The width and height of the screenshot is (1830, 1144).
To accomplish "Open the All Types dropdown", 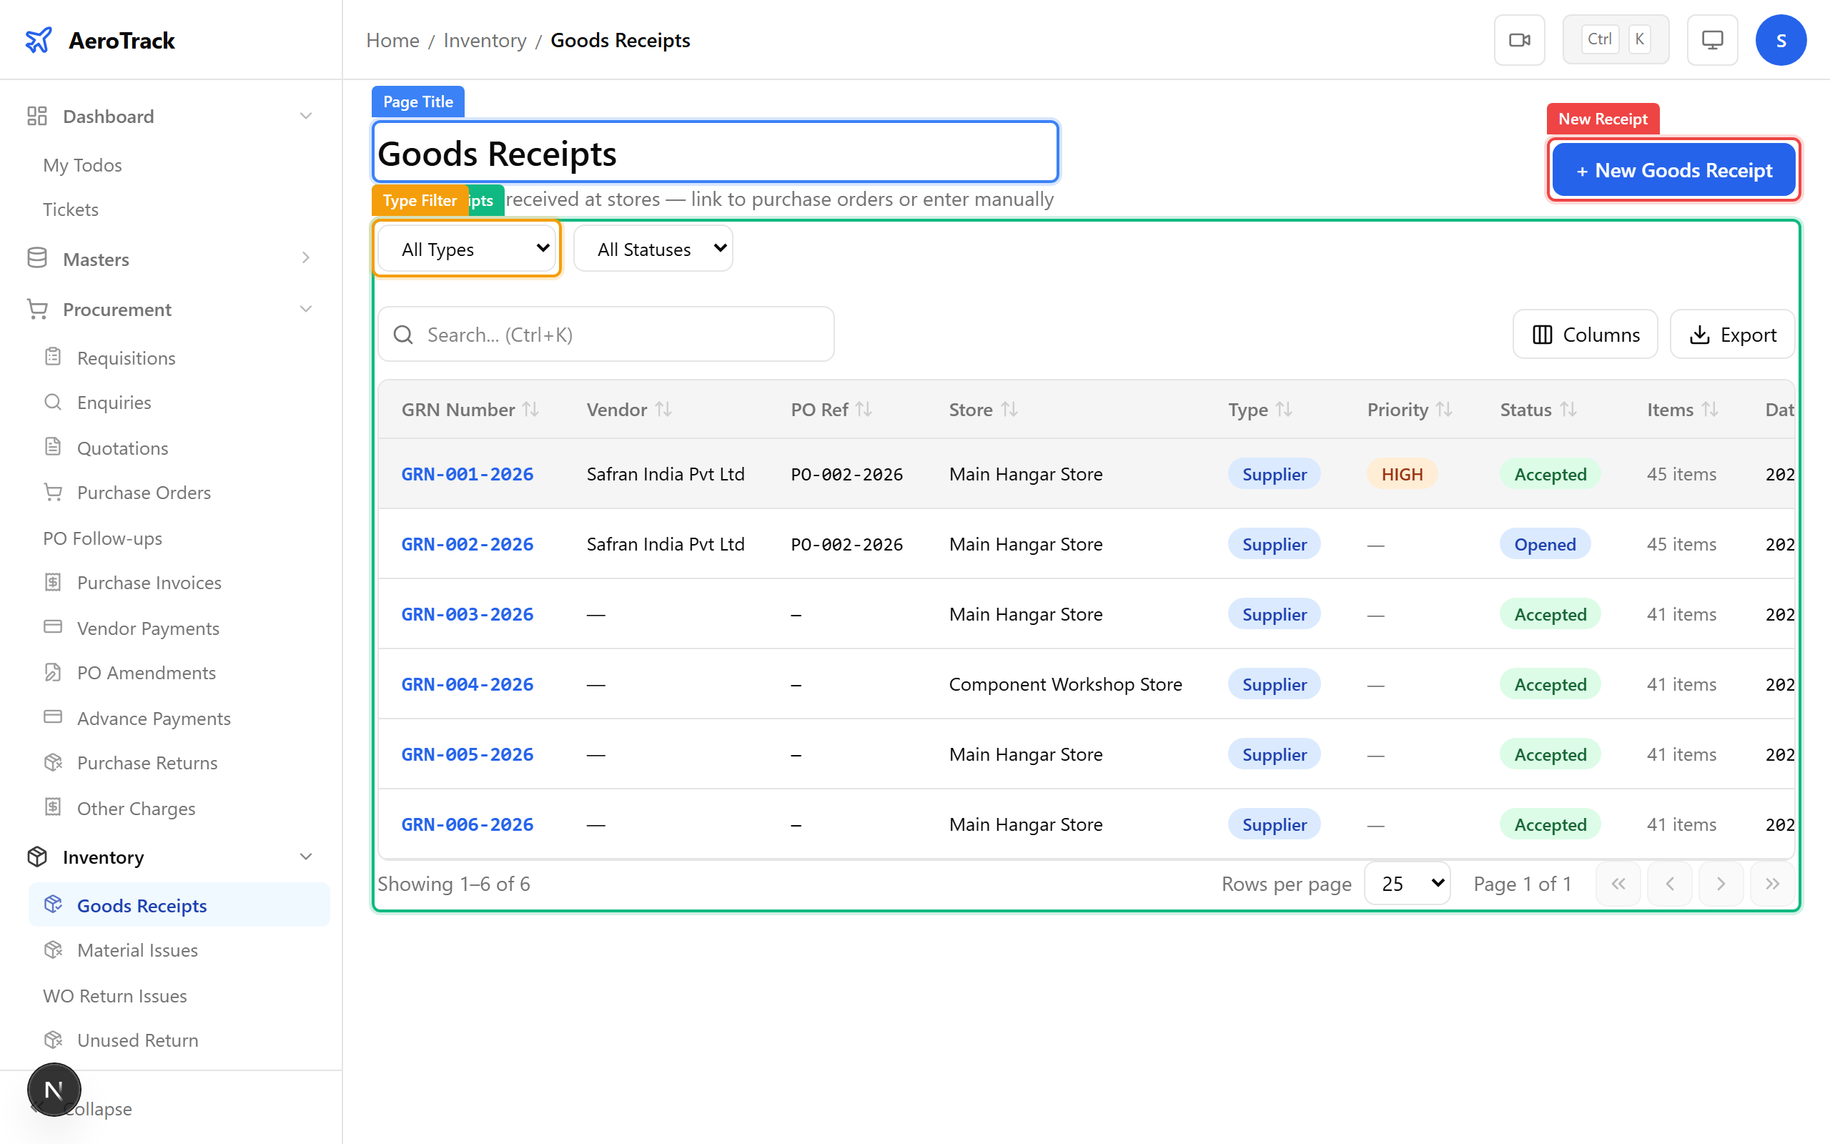I will click(x=466, y=248).
